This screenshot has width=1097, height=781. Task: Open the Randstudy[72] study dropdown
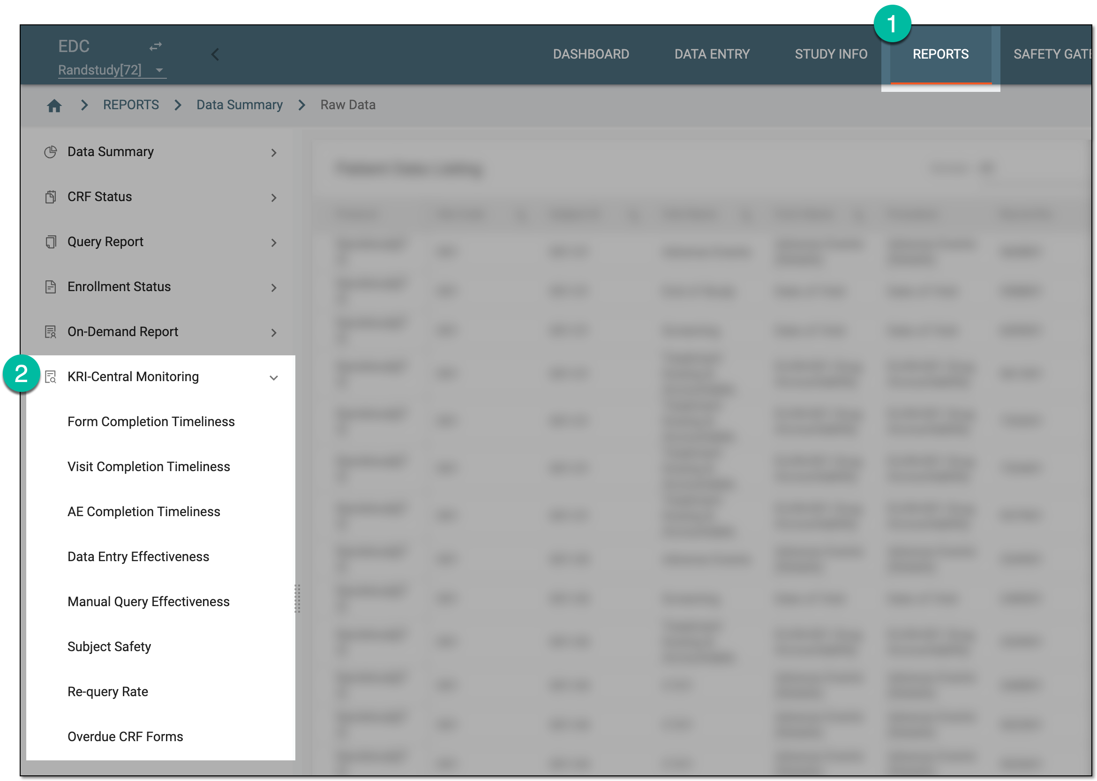point(112,70)
